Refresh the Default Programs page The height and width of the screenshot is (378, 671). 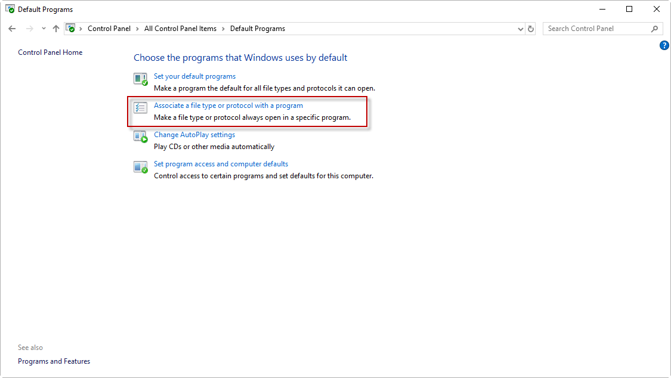531,29
